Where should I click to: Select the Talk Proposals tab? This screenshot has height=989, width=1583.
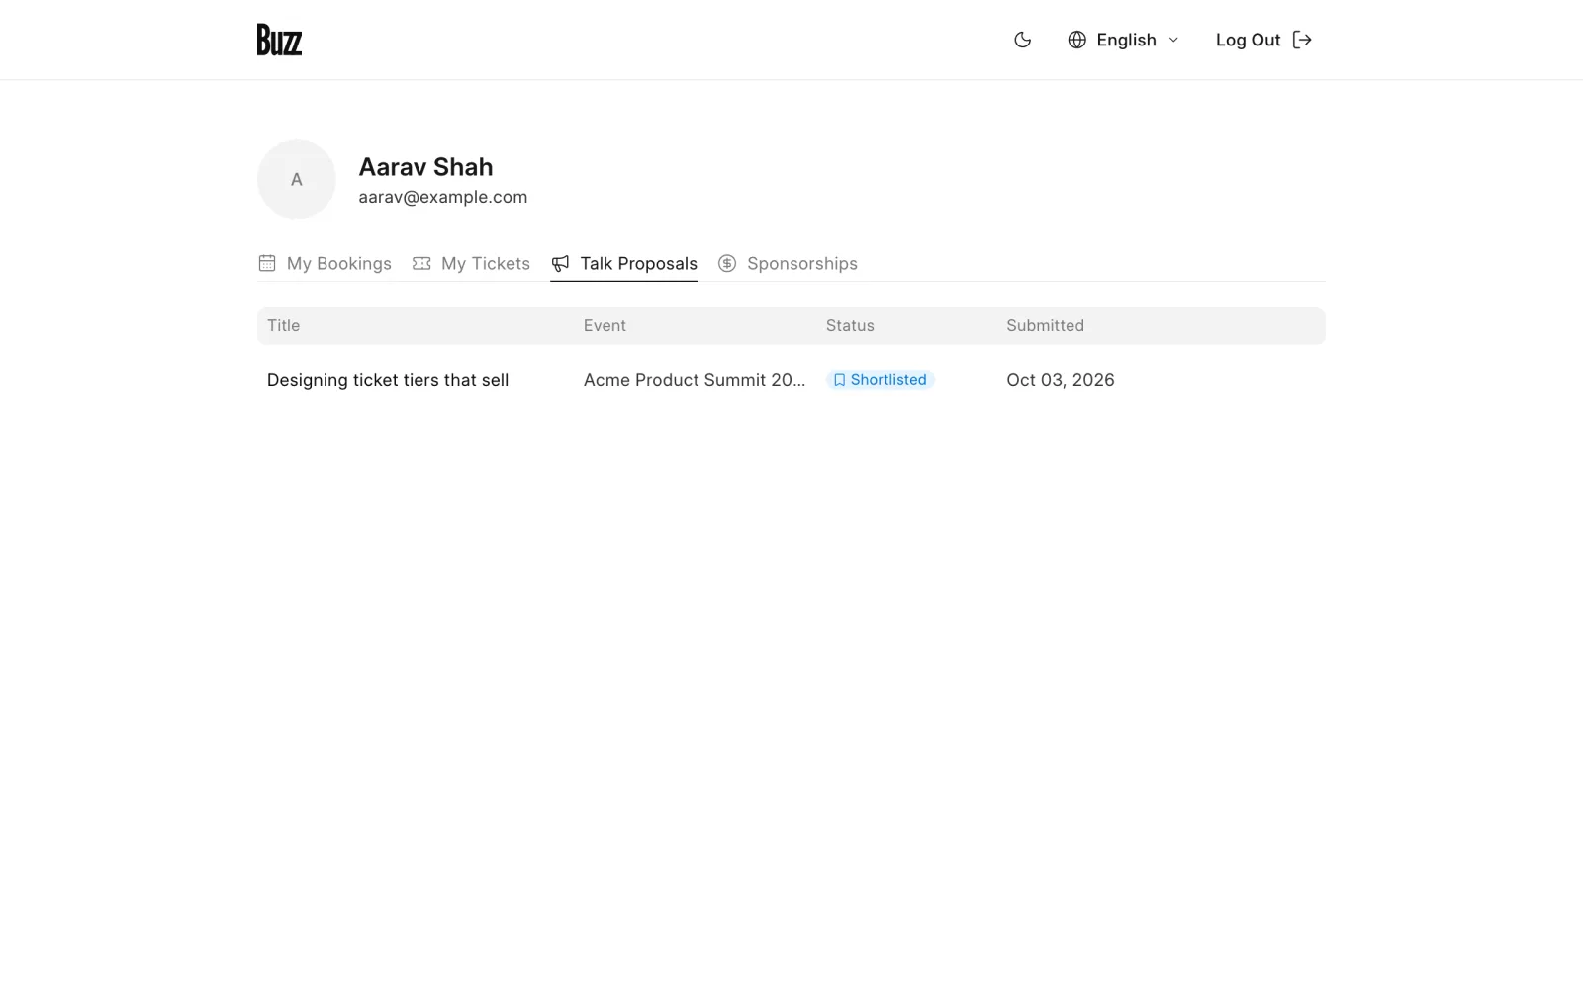click(624, 263)
